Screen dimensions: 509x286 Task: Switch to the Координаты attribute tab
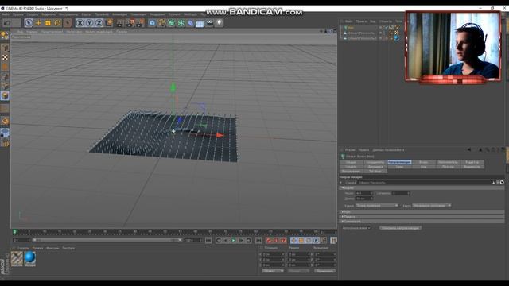click(x=375, y=162)
